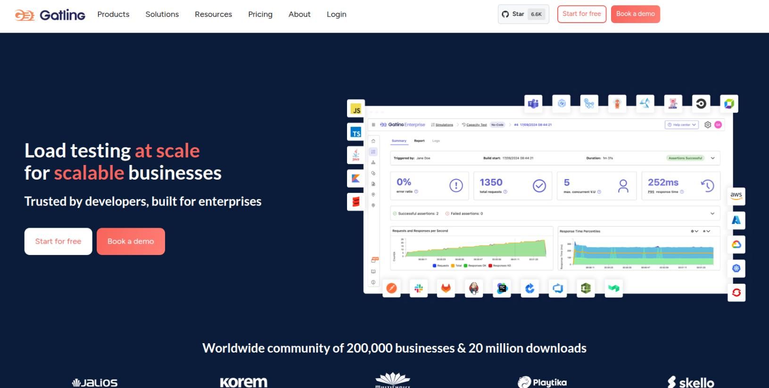Viewport: 769px width, 388px height.
Task: Expand the Successful assertions panel chevron
Action: click(712, 214)
